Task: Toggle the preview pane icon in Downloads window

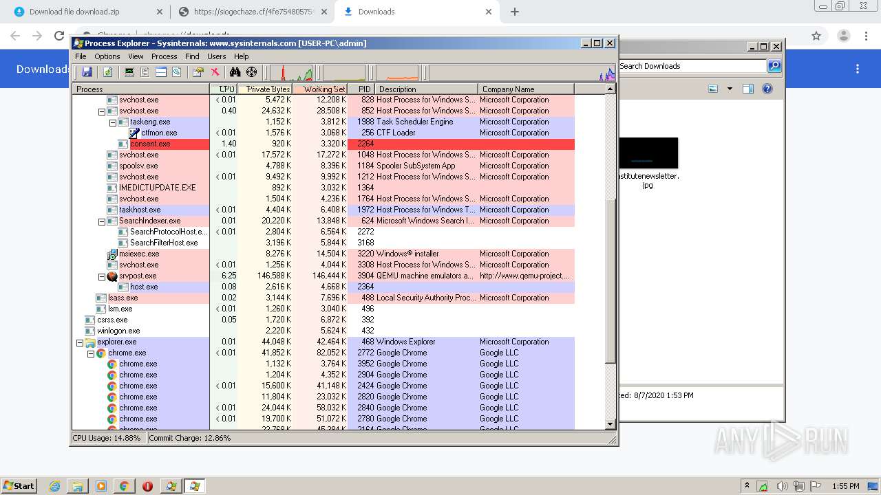Action: (748, 89)
